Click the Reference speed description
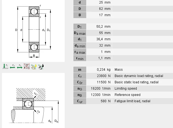The height and width of the screenshot is (128, 173). click(127, 95)
